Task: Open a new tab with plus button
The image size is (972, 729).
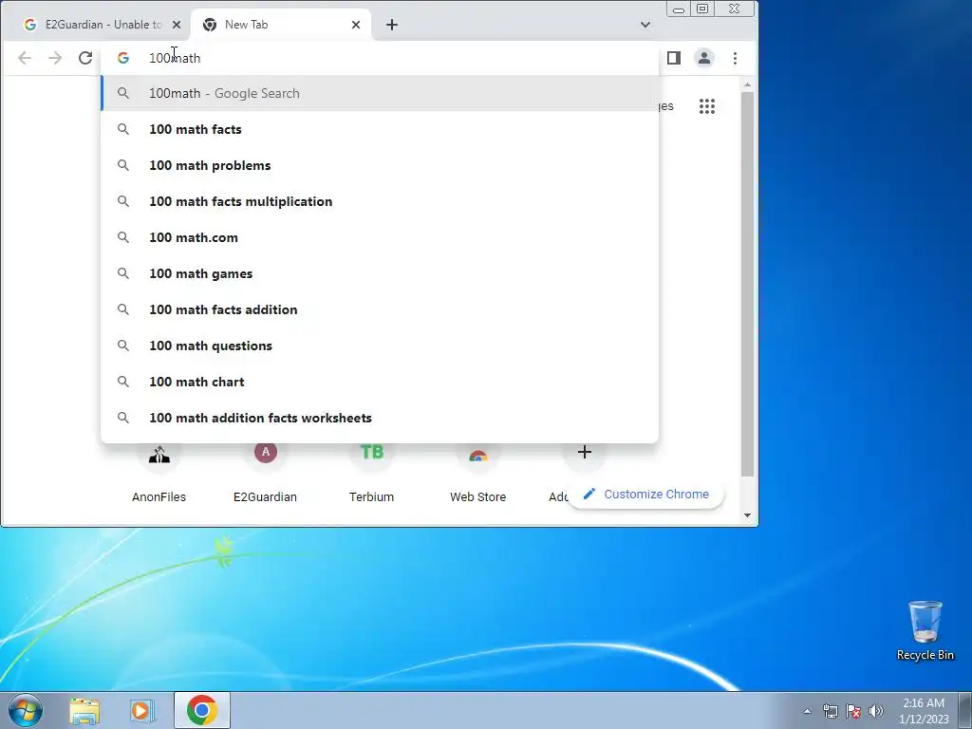Action: click(392, 25)
